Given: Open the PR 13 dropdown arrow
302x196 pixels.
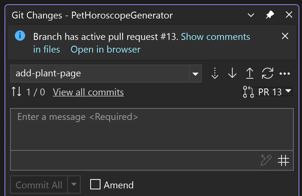Looking at the screenshot, I should coord(288,91).
